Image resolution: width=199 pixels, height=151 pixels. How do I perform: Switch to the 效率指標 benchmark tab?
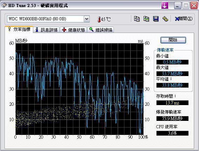[x=19, y=29]
